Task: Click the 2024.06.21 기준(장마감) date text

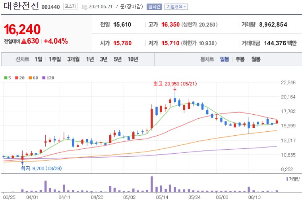Action: (x=116, y=7)
